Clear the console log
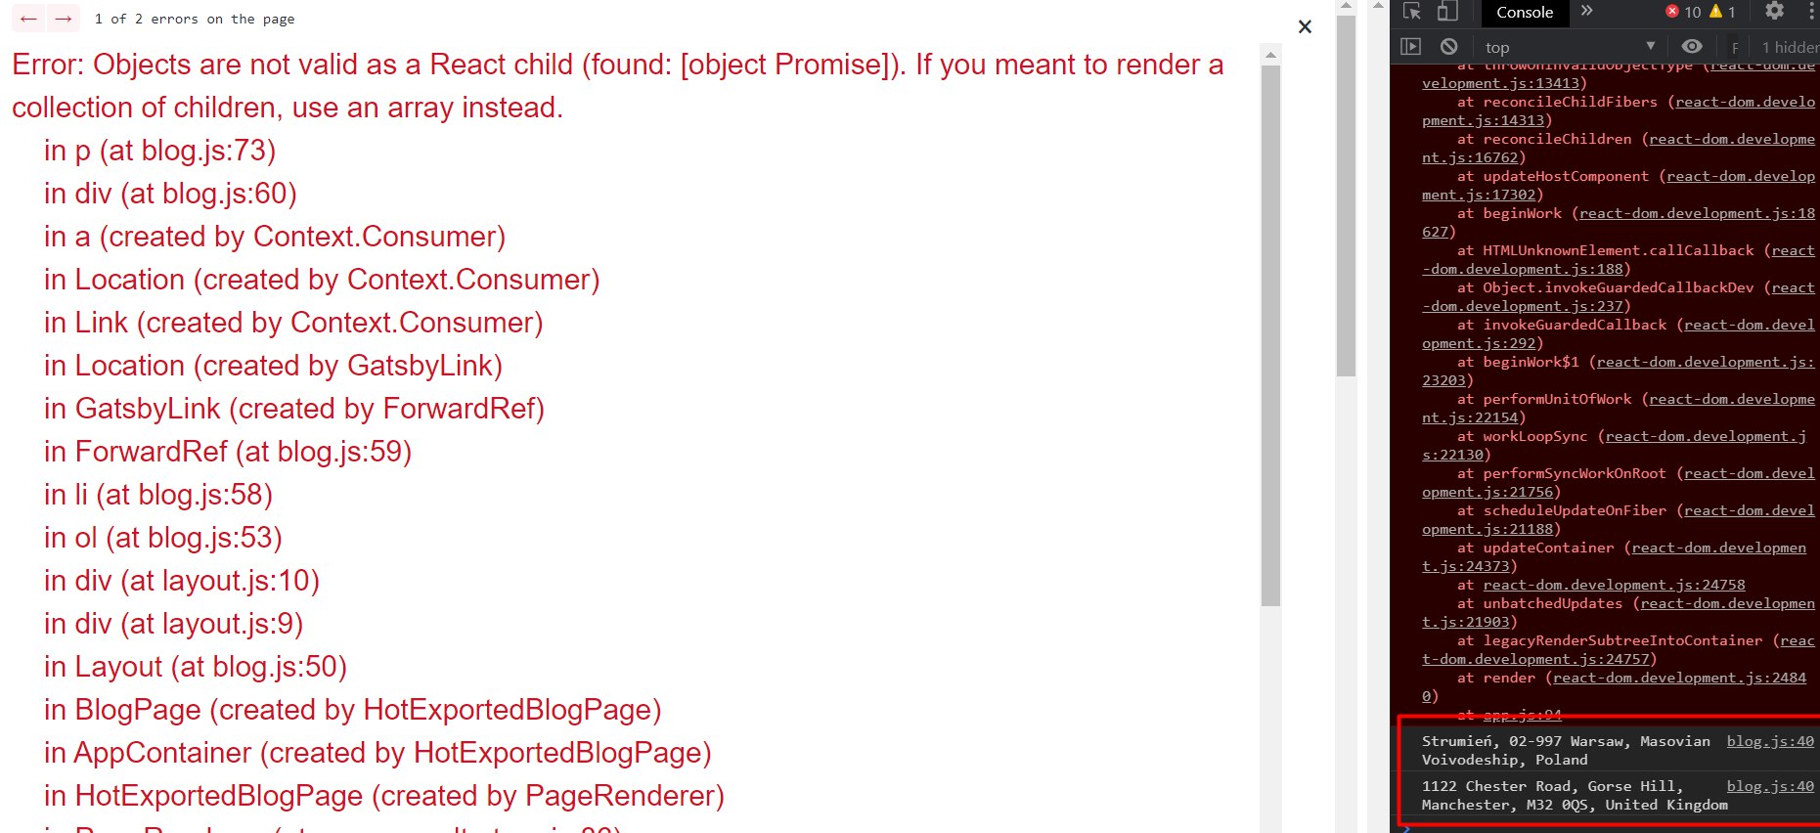Image resolution: width=1820 pixels, height=833 pixels. point(1448,46)
